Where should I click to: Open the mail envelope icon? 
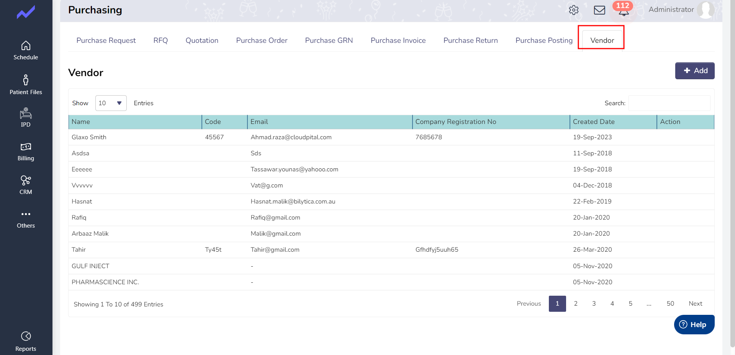599,10
